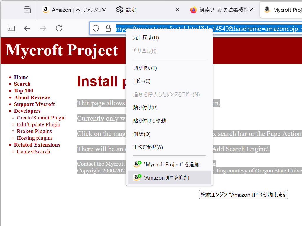Switch to the Mycroft Proj tab
This screenshot has height=226, width=302.
[x=285, y=10]
